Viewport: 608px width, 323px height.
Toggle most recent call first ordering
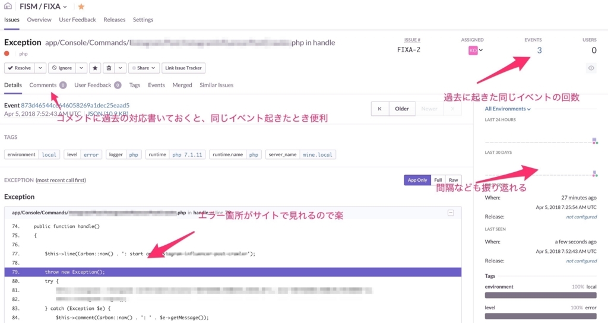pyautogui.click(x=61, y=180)
